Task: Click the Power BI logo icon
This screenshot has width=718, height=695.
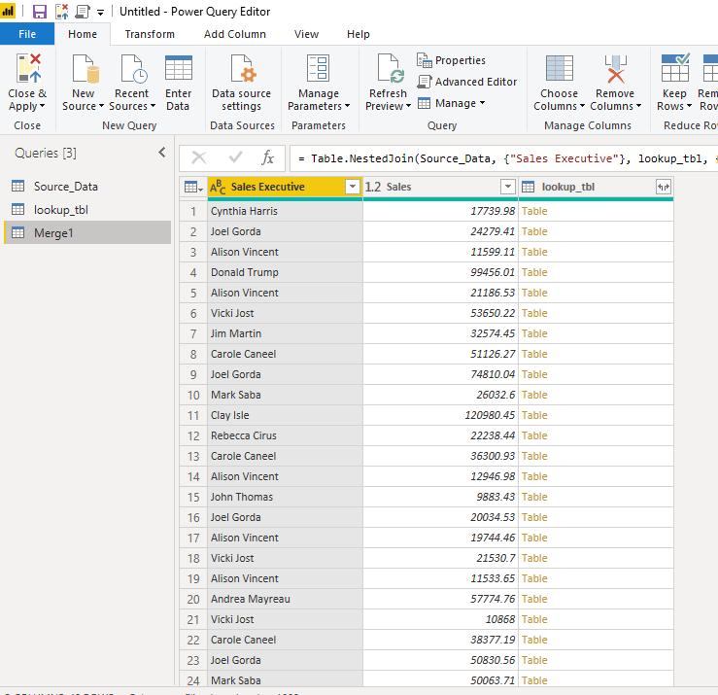Action: (8, 11)
